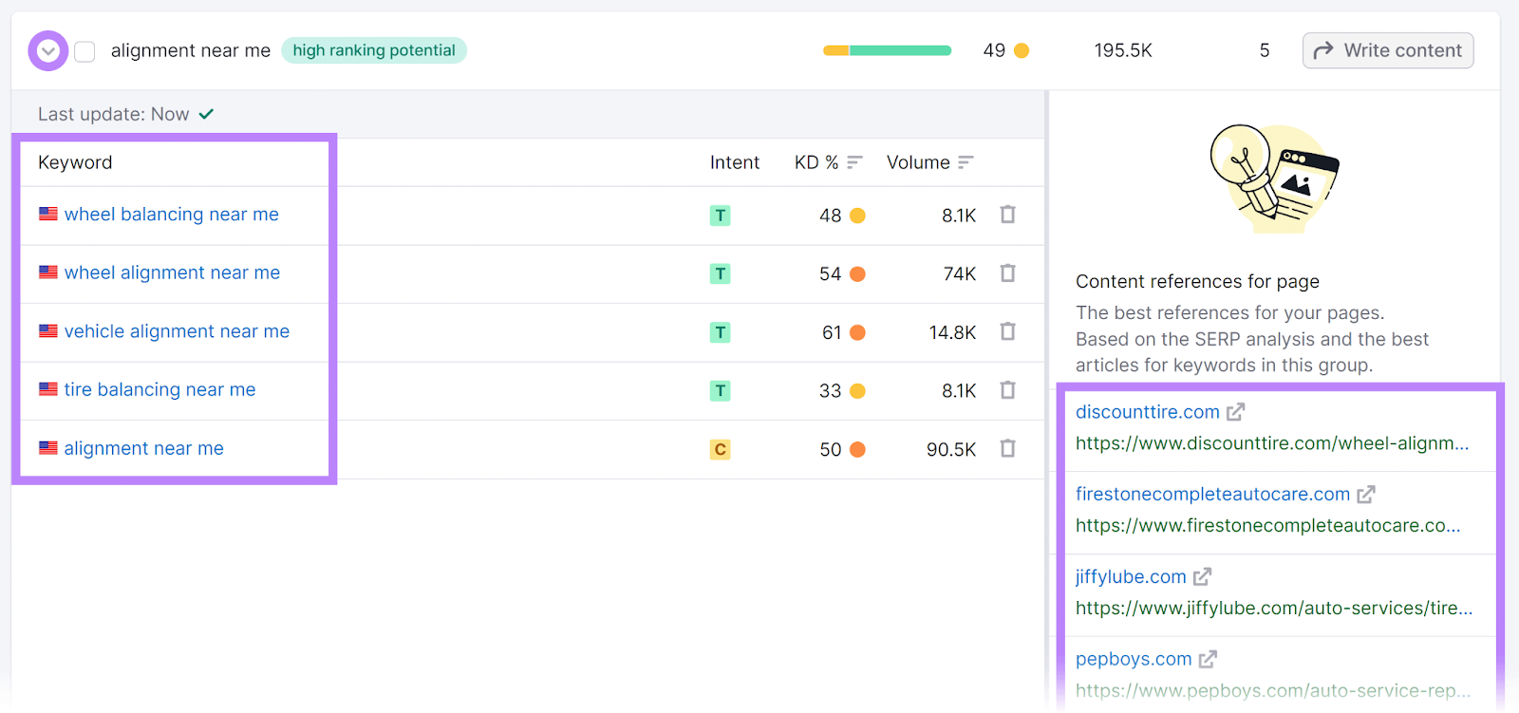Open pepboys.com external link icon
The width and height of the screenshot is (1519, 713).
point(1208,659)
